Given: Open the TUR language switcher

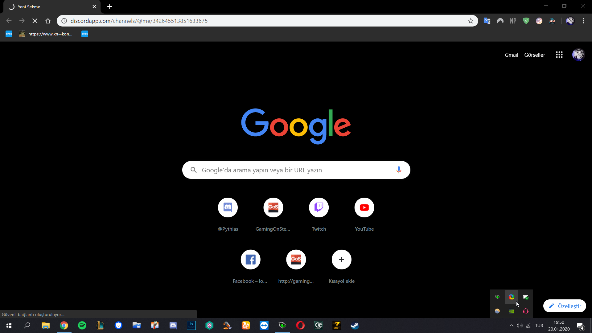Looking at the screenshot, I should point(539,326).
